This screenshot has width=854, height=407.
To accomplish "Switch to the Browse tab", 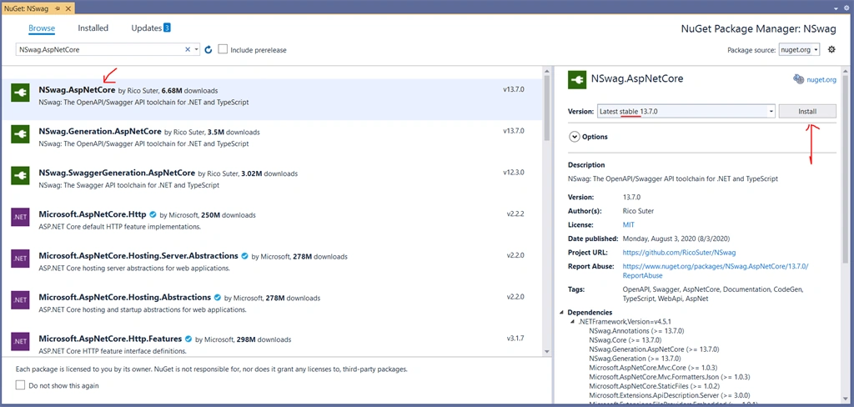I will tap(42, 28).
